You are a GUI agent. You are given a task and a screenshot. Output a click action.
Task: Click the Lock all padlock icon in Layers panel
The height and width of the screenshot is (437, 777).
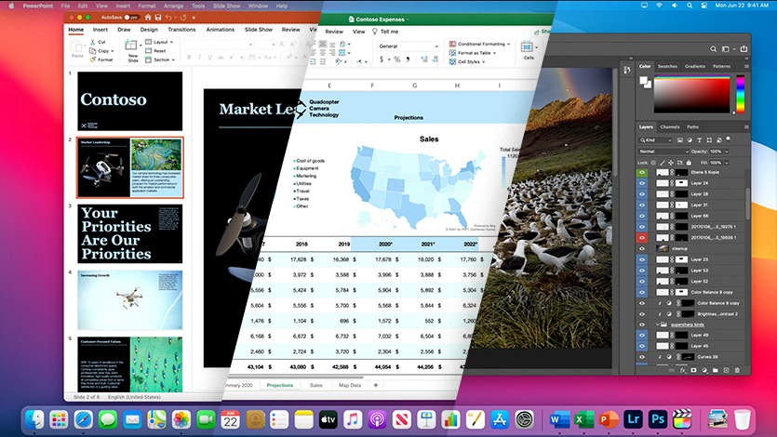pos(689,163)
